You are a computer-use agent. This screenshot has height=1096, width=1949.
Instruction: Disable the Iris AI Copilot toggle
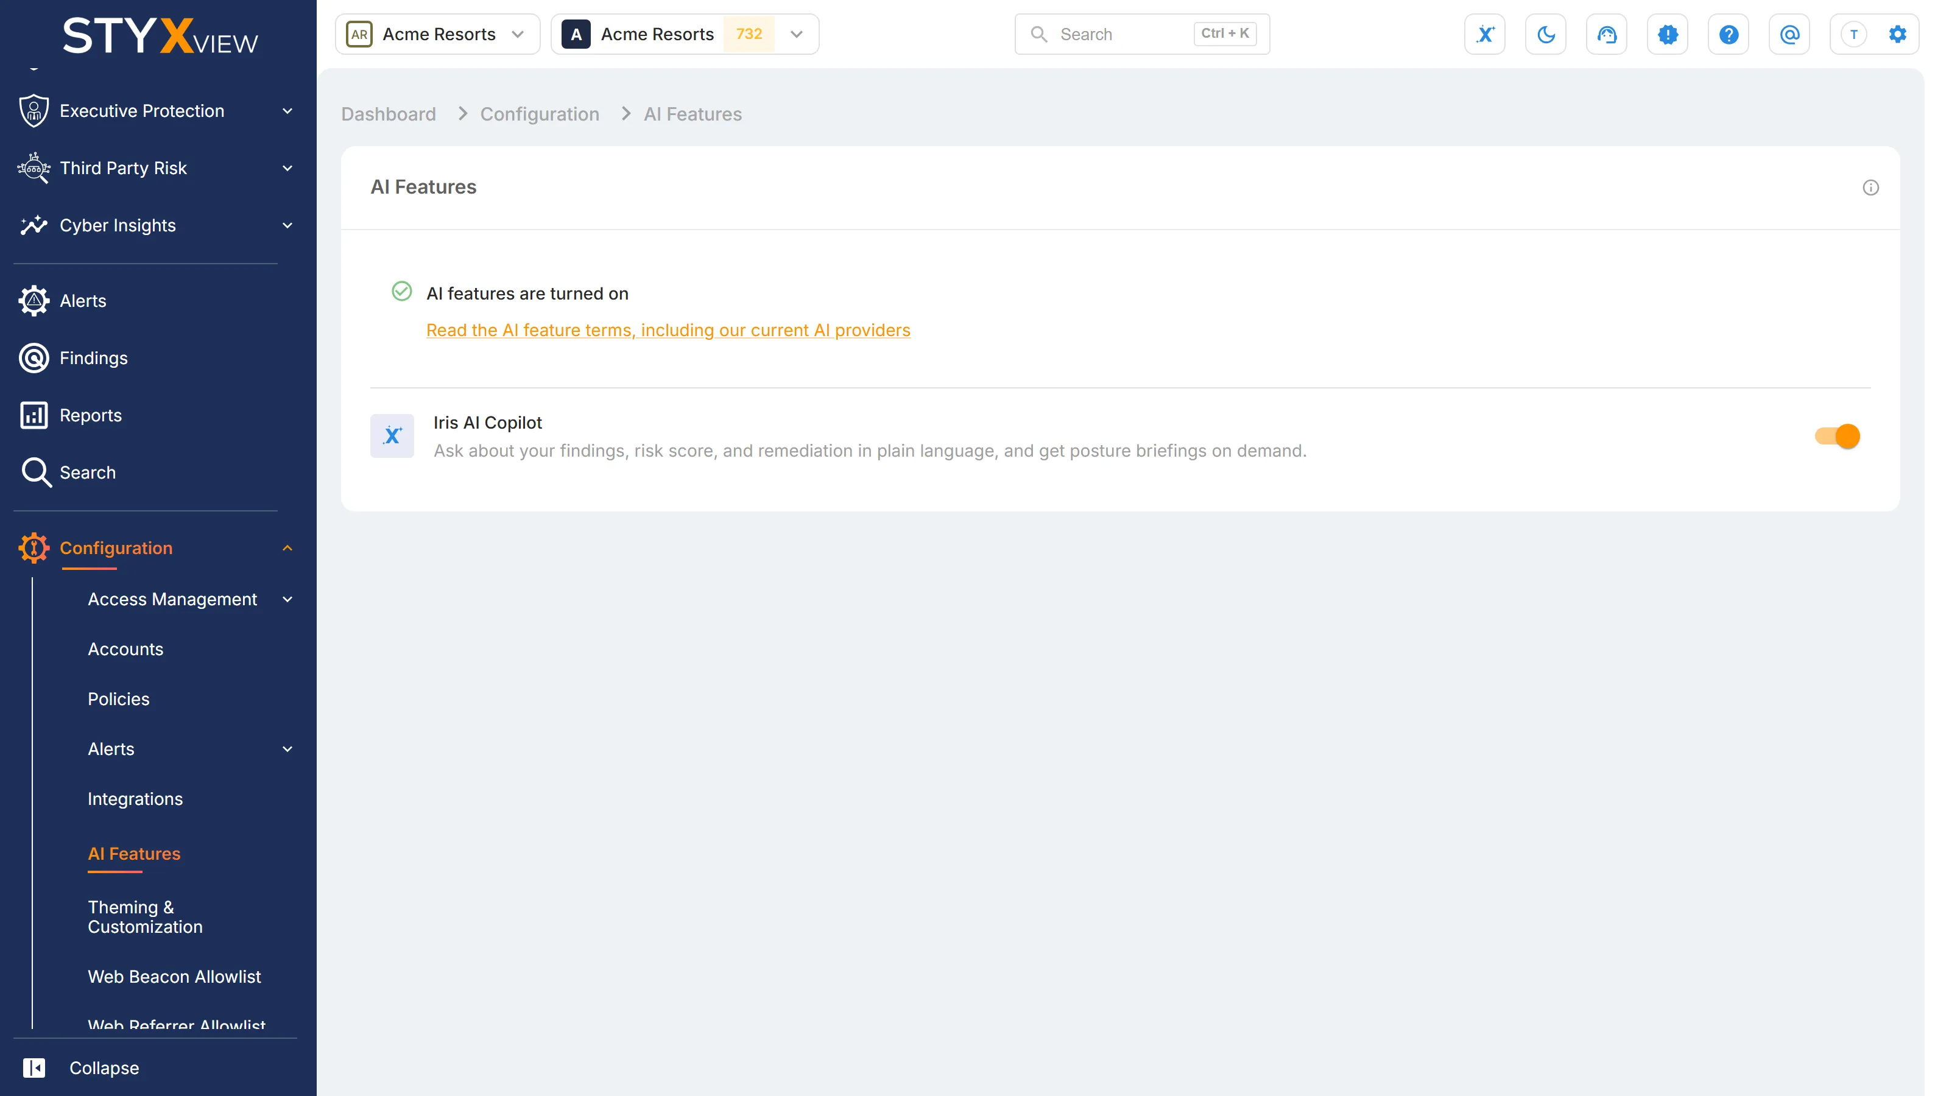(1837, 437)
